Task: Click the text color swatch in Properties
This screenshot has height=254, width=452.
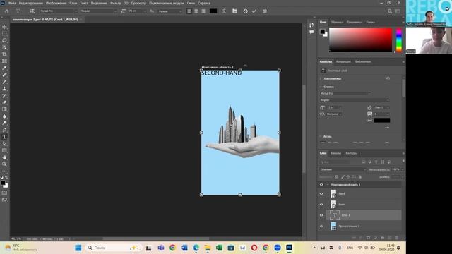Action: pyautogui.click(x=382, y=121)
